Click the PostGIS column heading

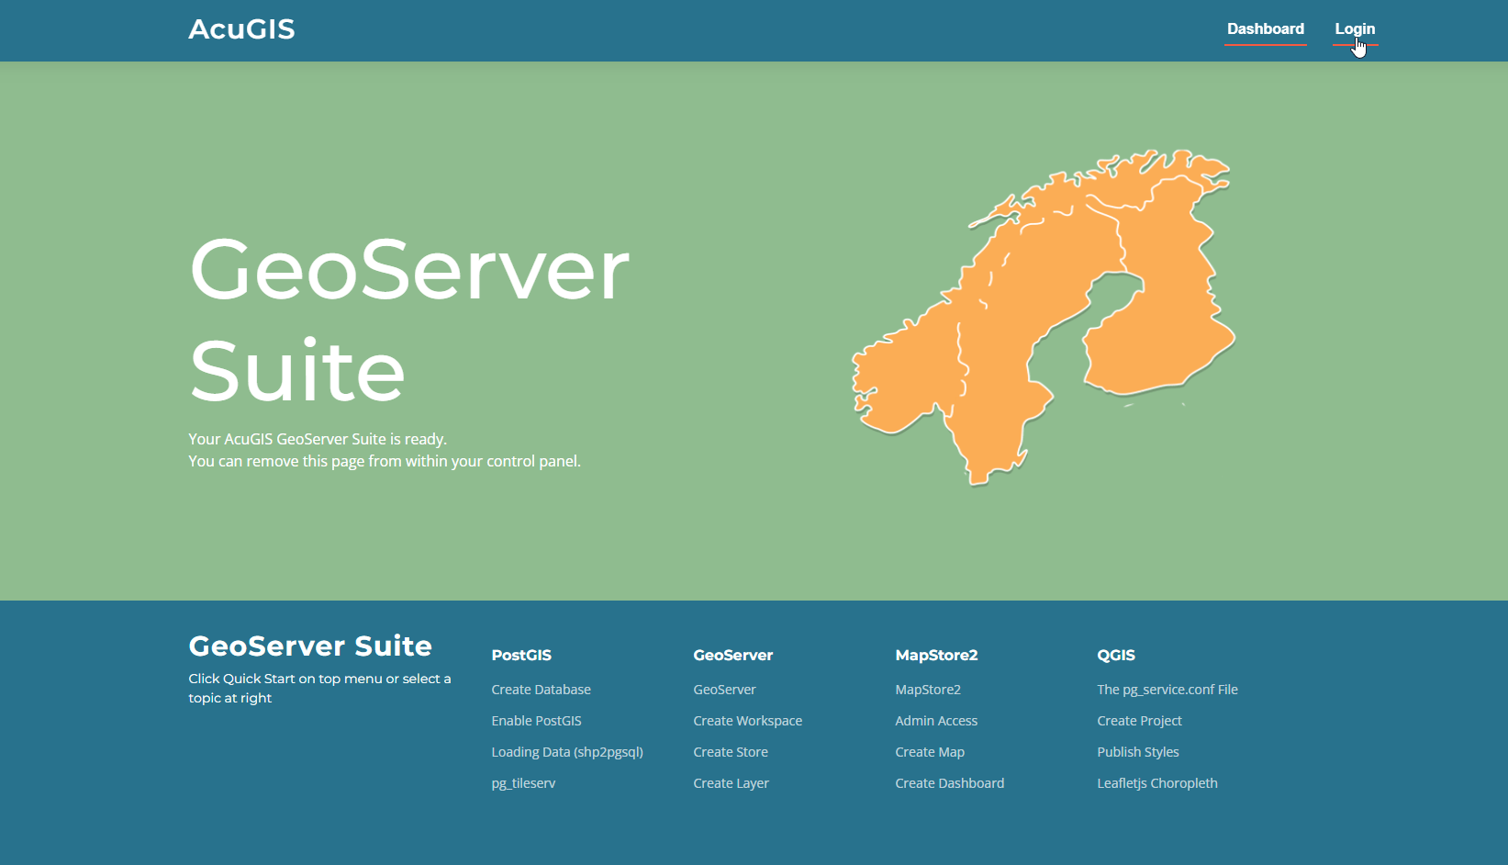coord(521,655)
